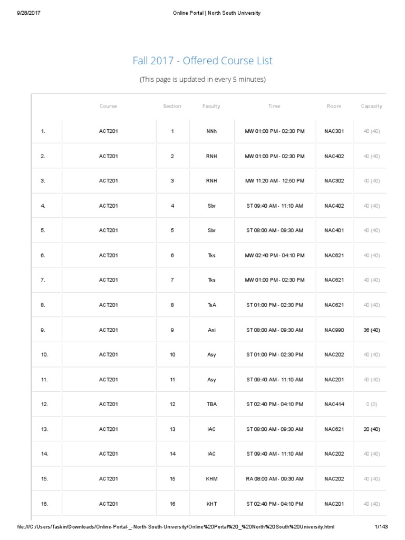Screen dimensions: 405x540
Task: Click the Fall 2017 Offered Course List heading
Action: [202, 61]
